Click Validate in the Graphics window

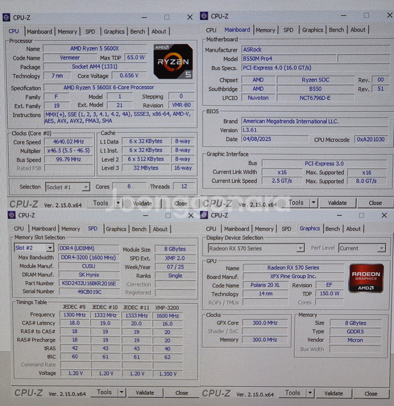click(x=334, y=393)
